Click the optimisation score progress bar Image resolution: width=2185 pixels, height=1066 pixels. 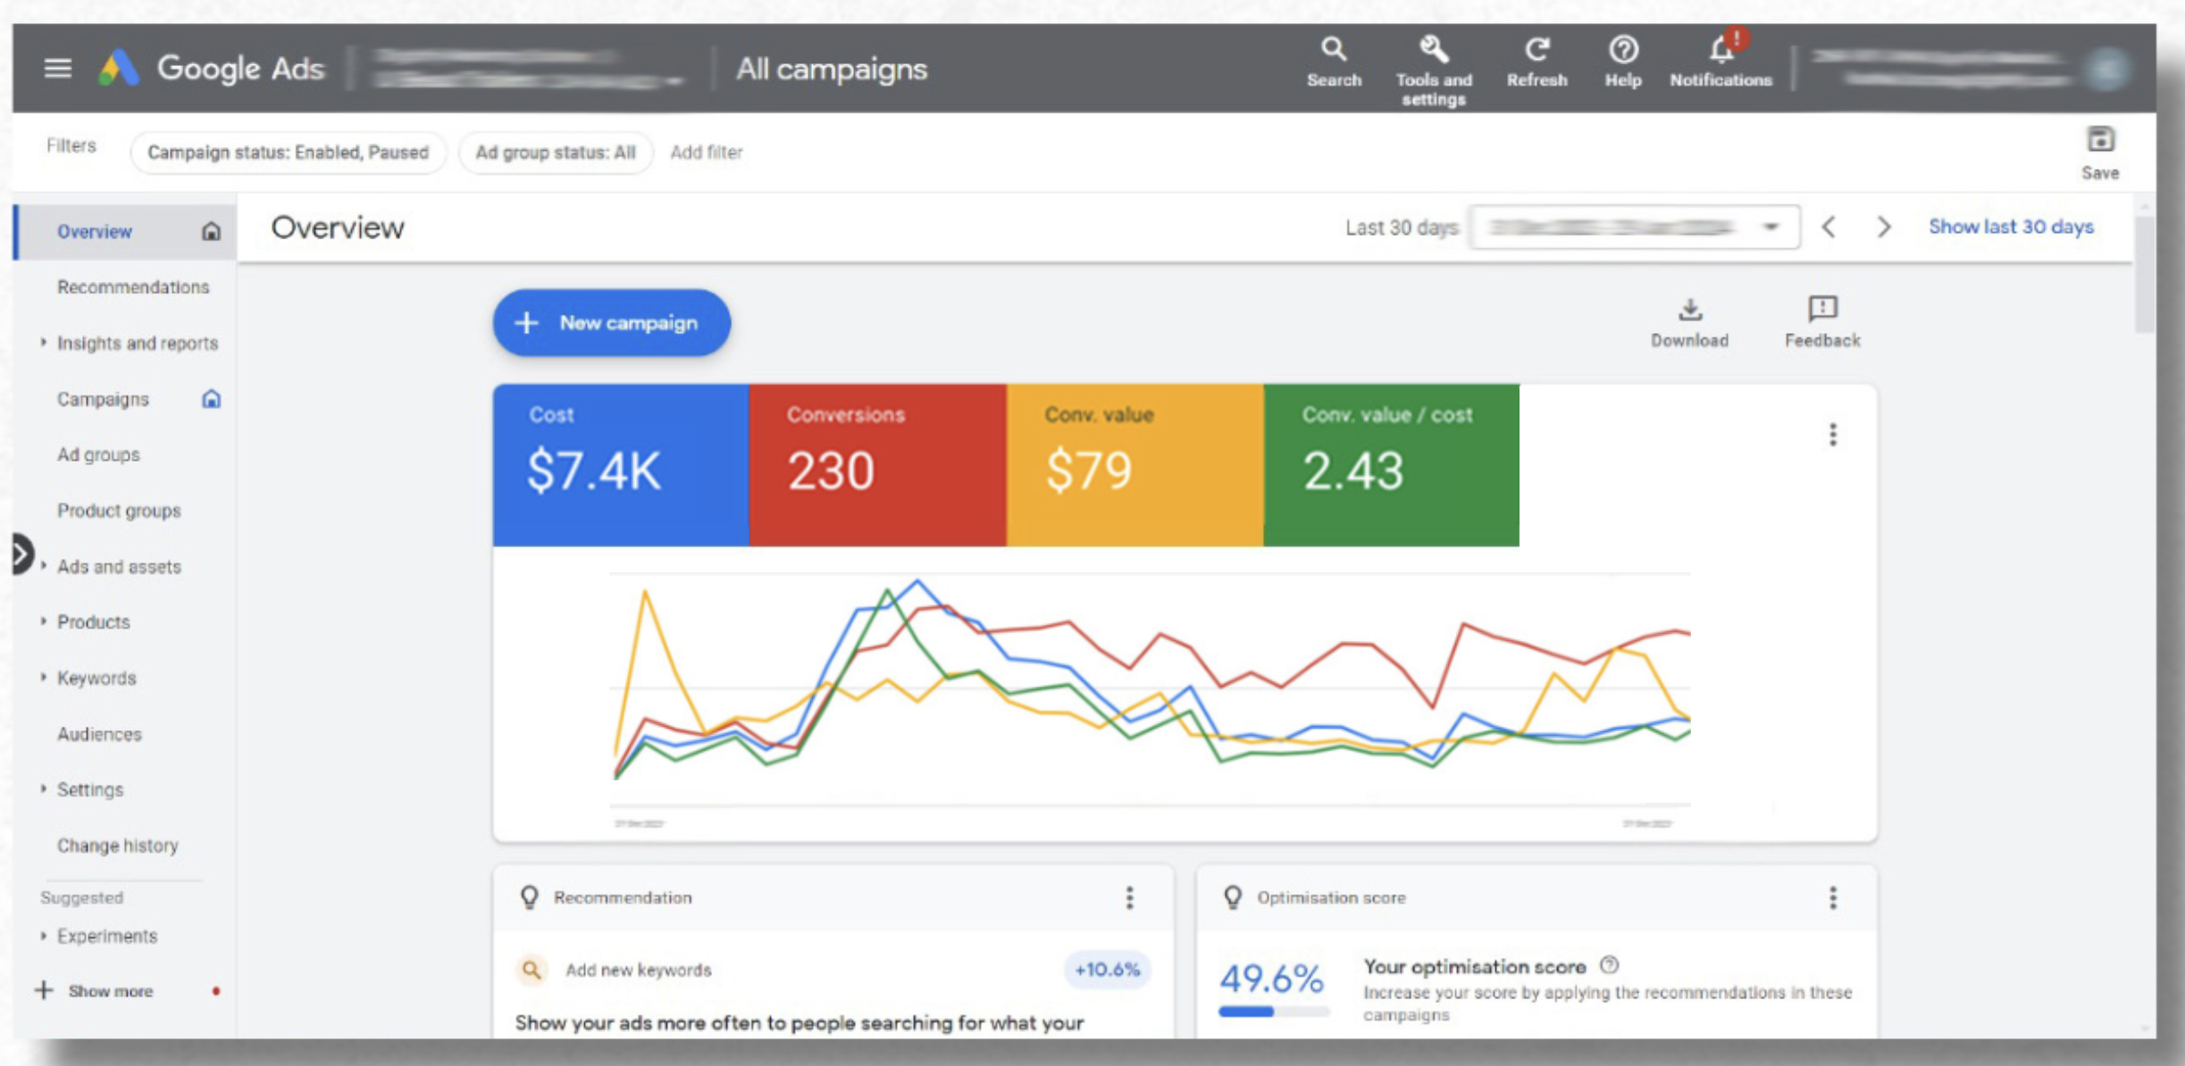point(1274,1012)
